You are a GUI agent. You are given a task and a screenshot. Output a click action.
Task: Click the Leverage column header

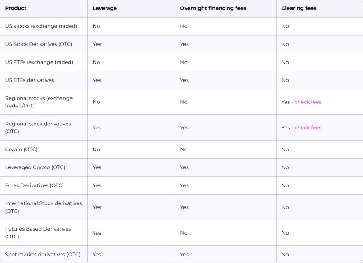click(x=104, y=8)
